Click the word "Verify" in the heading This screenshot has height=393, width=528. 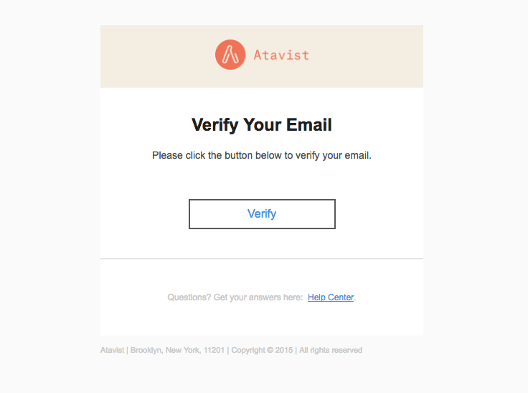click(214, 125)
